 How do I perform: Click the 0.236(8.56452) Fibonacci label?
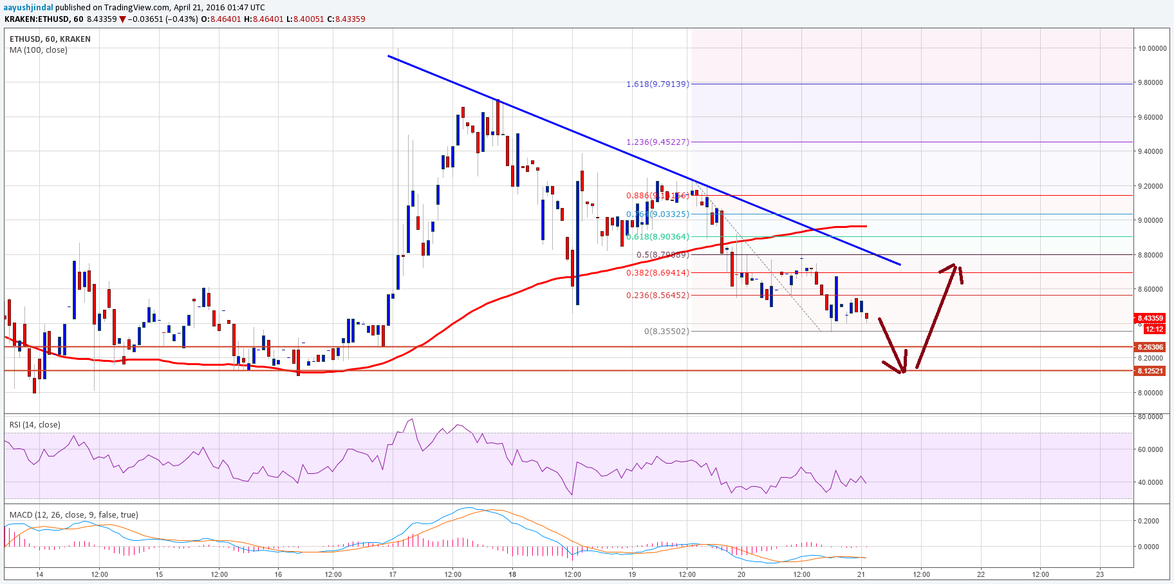tap(657, 296)
